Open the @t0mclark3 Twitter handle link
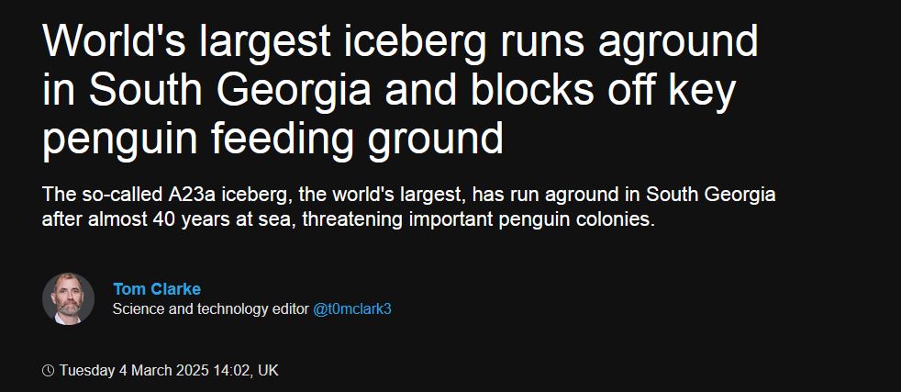This screenshot has width=901, height=392. (352, 308)
